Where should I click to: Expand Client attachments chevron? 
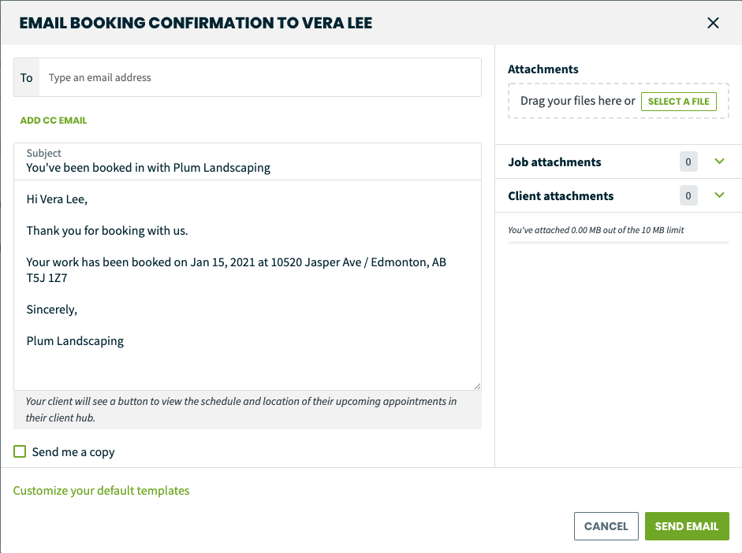(x=719, y=195)
